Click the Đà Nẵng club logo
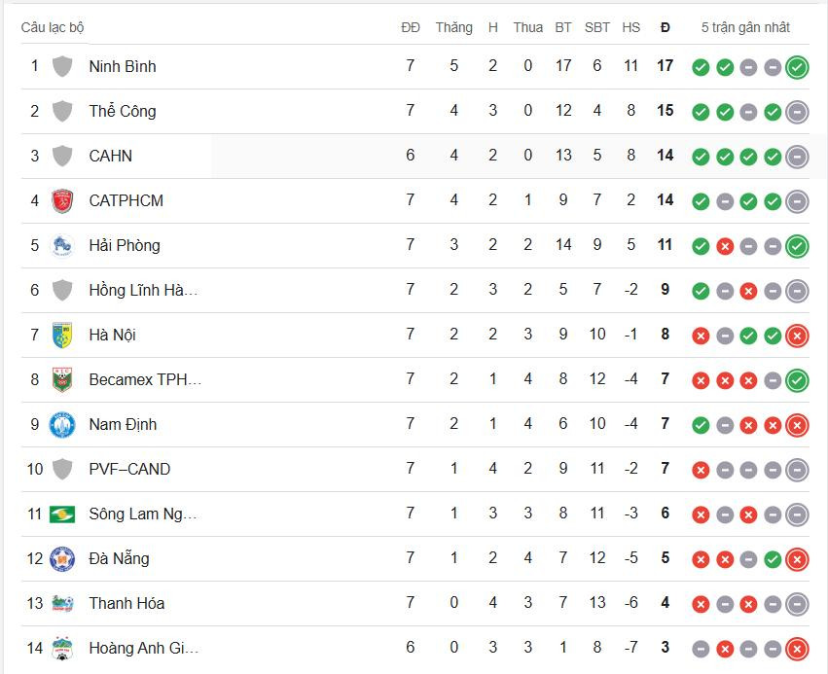828x674 pixels. tap(62, 558)
